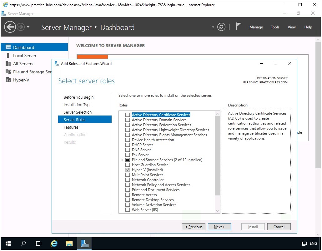Click the Server Manager back arrow
This screenshot has height=251, width=322.
click(10, 27)
